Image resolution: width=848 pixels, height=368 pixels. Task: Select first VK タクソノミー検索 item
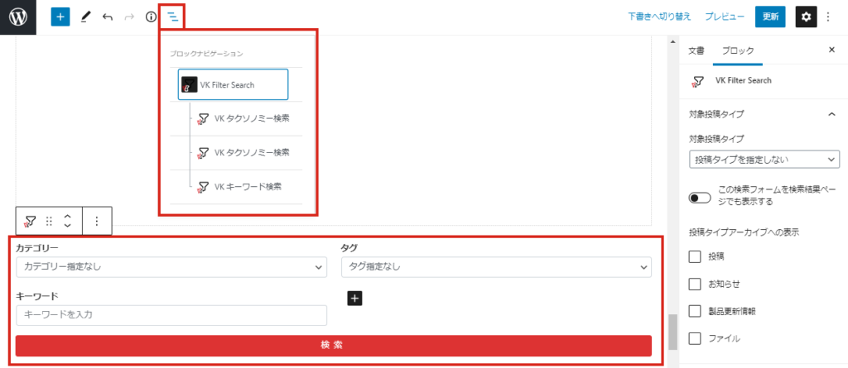243,118
